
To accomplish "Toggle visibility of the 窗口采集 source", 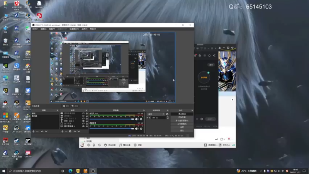I will (x=83, y=123).
